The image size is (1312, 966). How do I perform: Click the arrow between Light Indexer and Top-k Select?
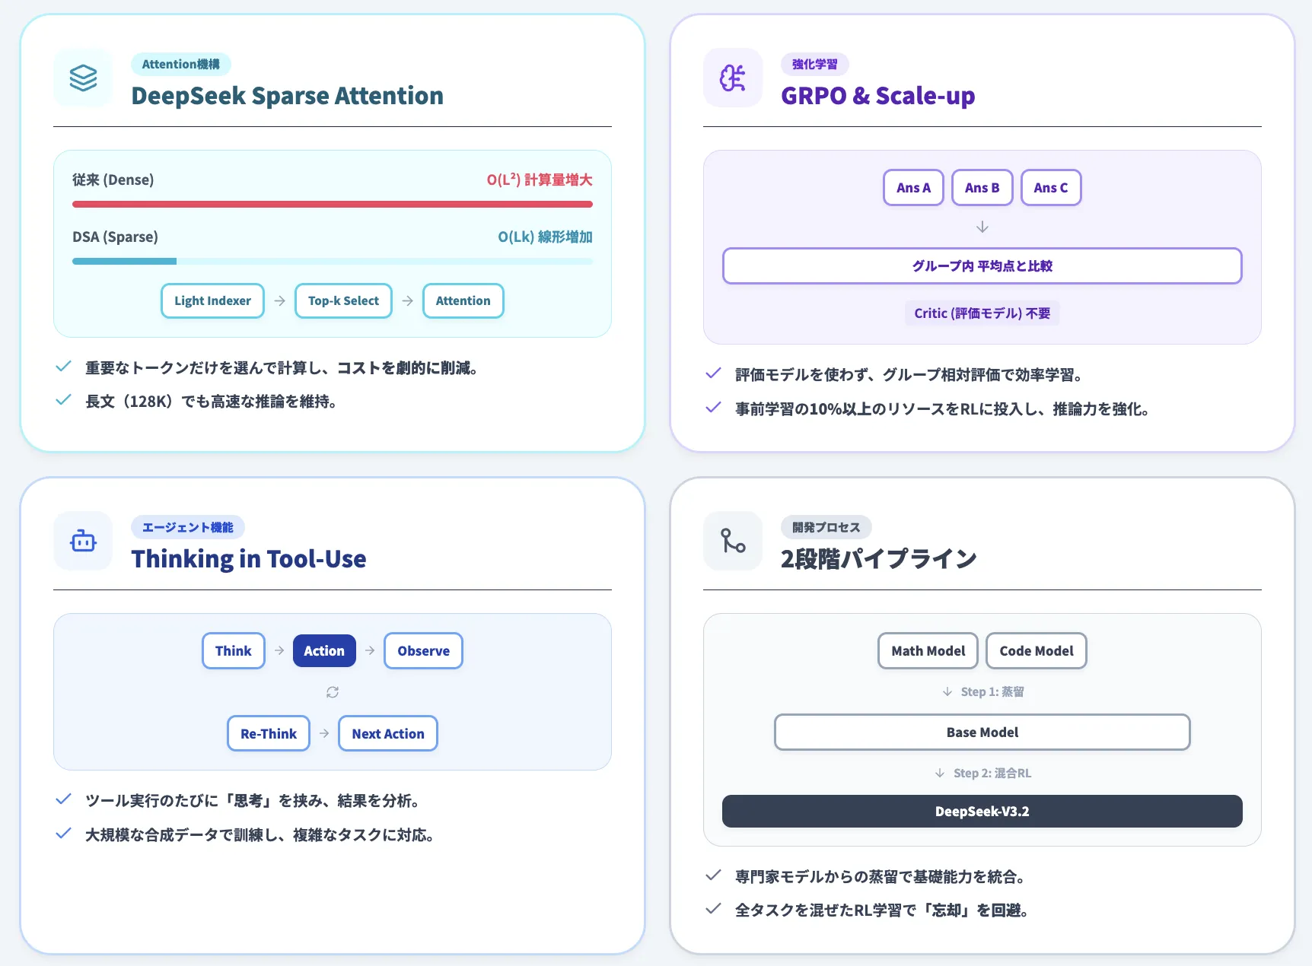click(279, 300)
